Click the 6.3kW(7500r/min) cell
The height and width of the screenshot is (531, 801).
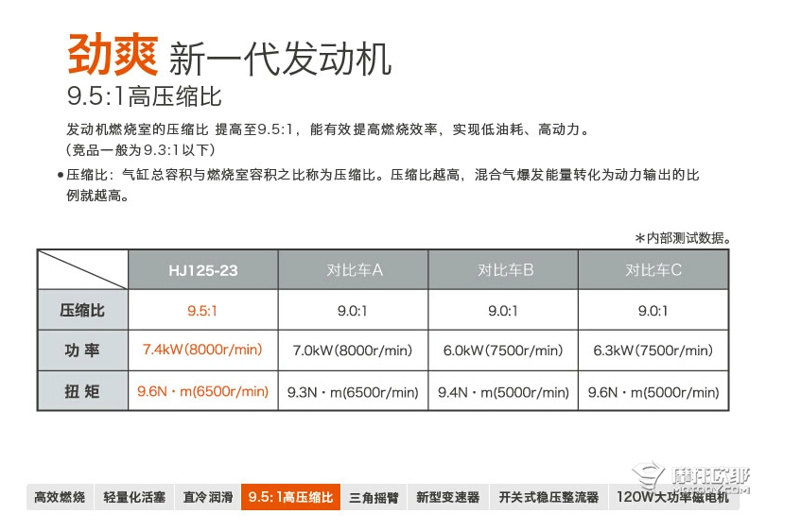653,351
